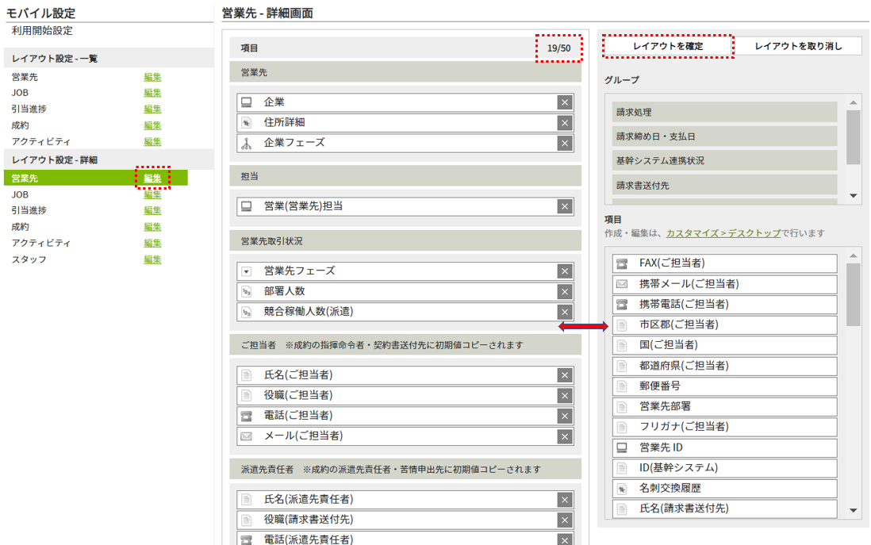
Task: Open カスタマイズ > デスクトップ link
Action: (x=723, y=233)
